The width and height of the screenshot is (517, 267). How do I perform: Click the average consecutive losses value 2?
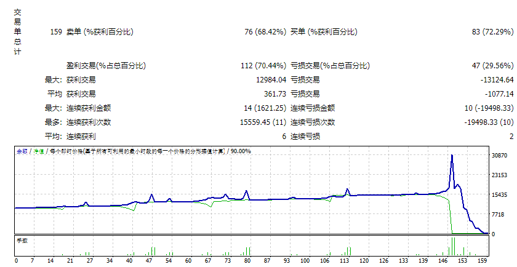[511, 137]
